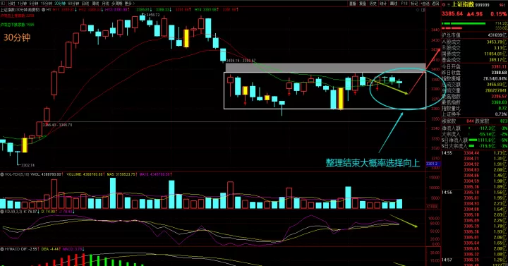This screenshot has height=266, width=508.
Task: Click the index price 3385.64
Action: (452, 14)
